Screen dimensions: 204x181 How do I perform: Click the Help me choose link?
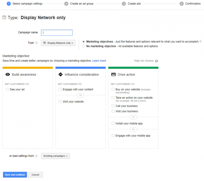tap(144, 61)
